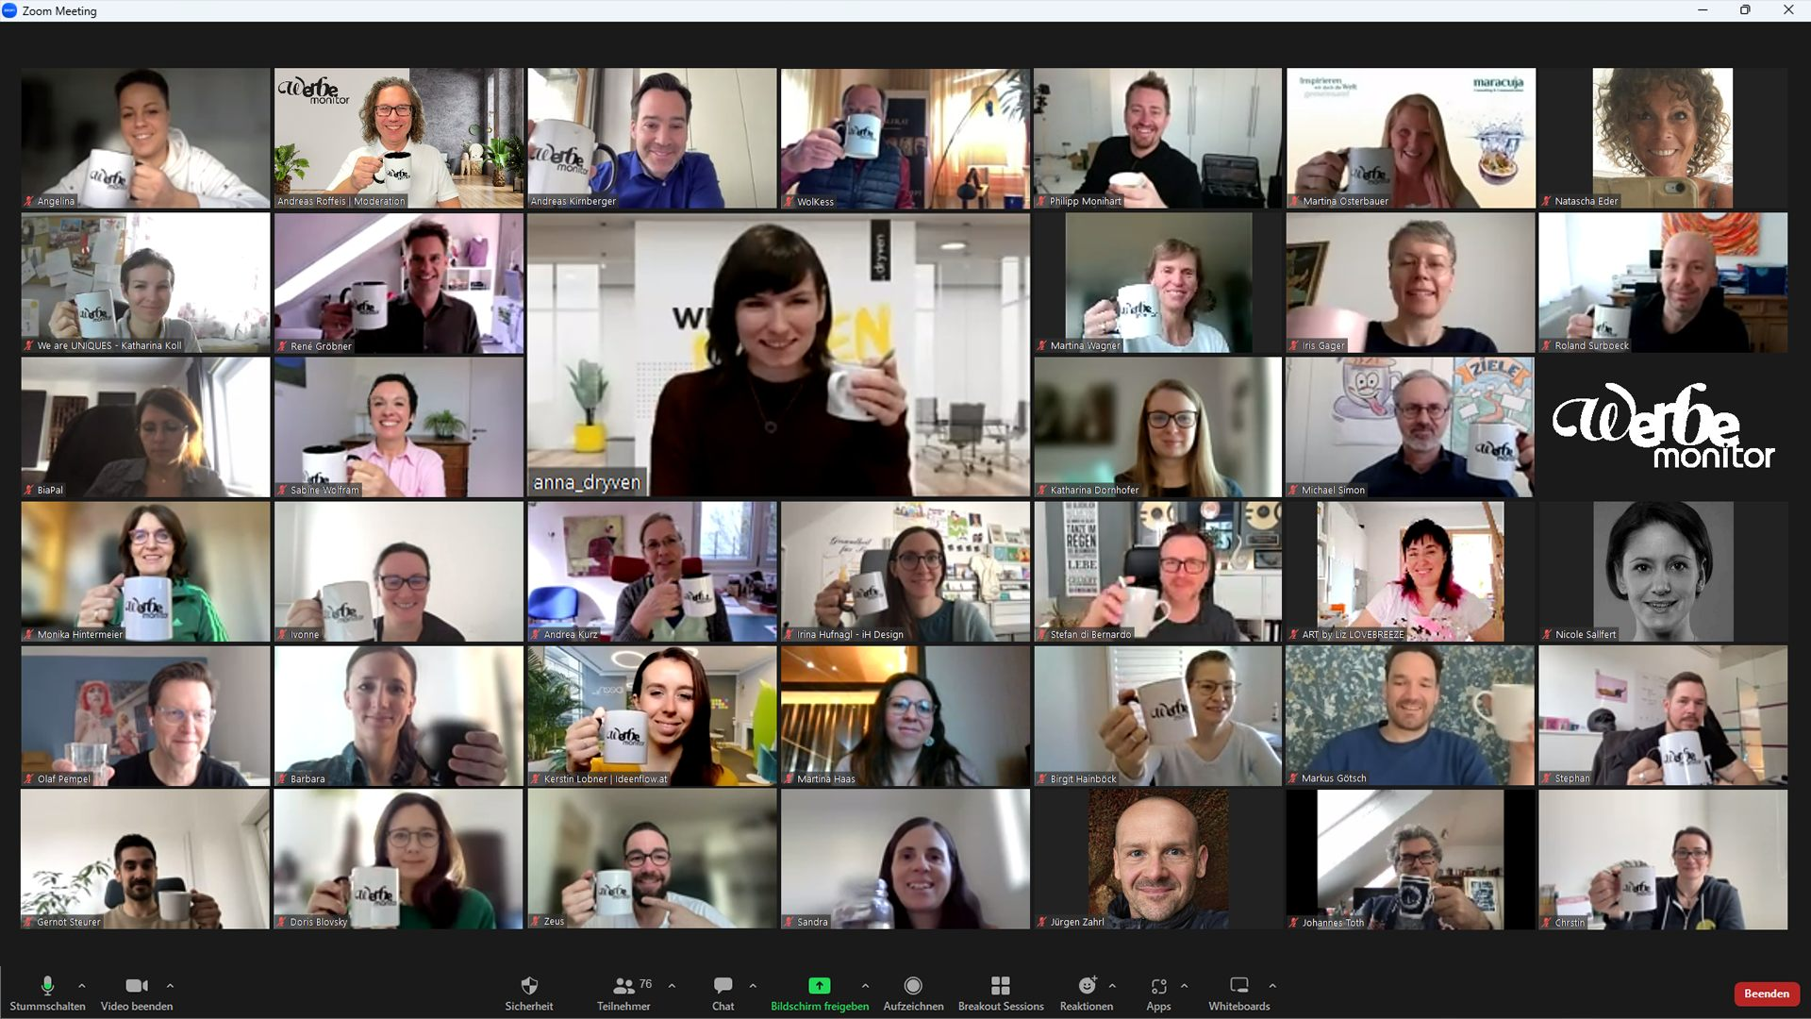Click Apps icon in toolbar

tap(1158, 987)
